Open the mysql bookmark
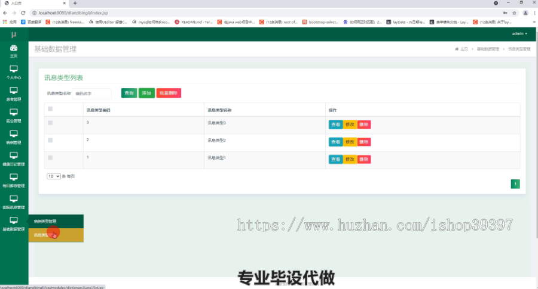Viewport: 538px width, 289px height. click(151, 22)
